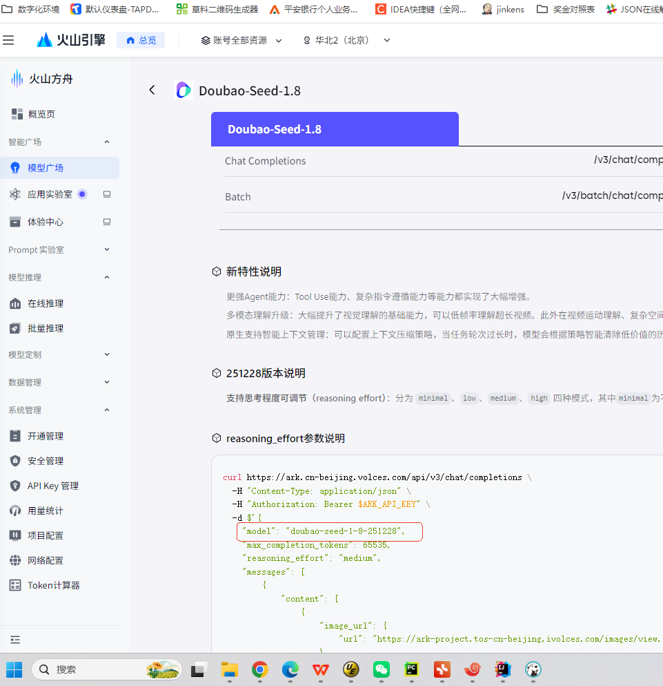This screenshot has height=686, width=663.
Task: Open PyCharm from the taskbar
Action: click(x=412, y=669)
